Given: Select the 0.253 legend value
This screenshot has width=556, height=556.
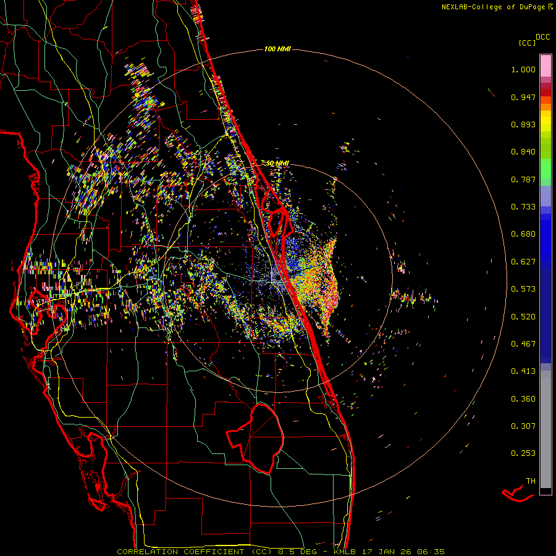Looking at the screenshot, I should [523, 453].
